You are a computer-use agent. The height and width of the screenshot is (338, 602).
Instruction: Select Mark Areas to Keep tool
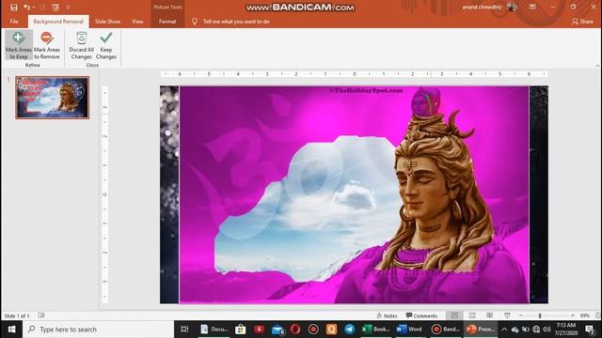pos(19,45)
